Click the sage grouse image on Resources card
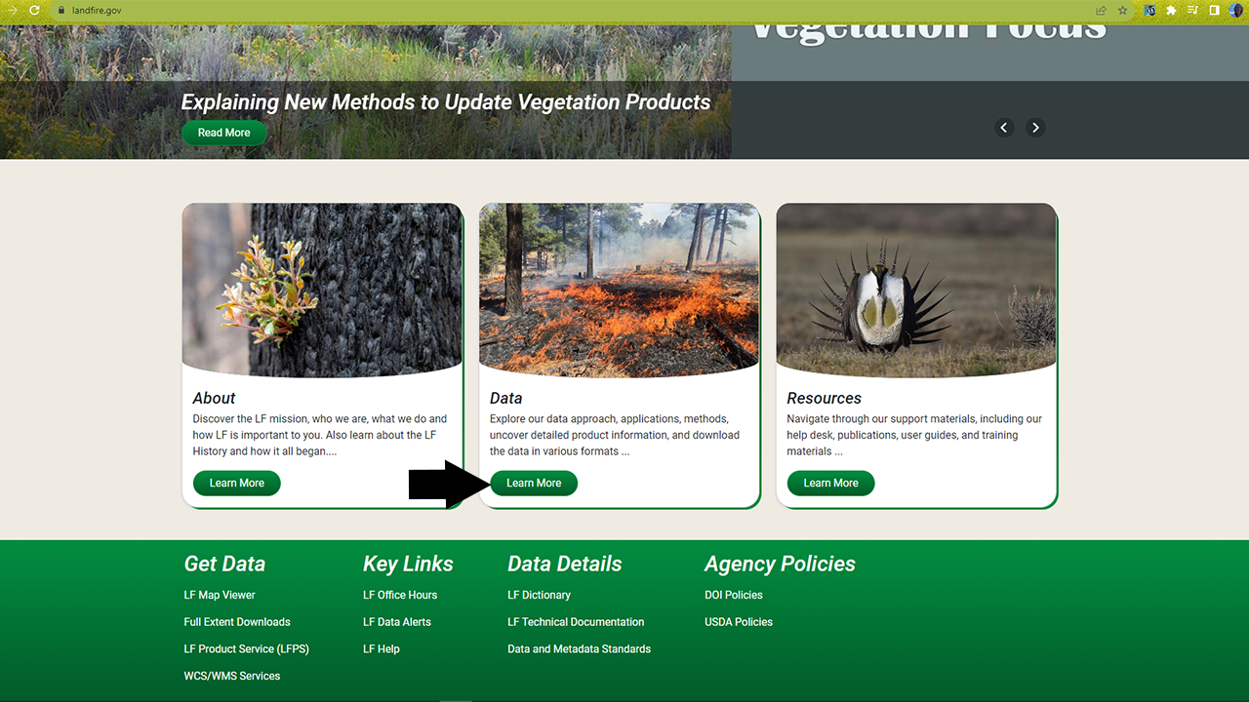Screen dimensions: 1249x702 click(915, 289)
